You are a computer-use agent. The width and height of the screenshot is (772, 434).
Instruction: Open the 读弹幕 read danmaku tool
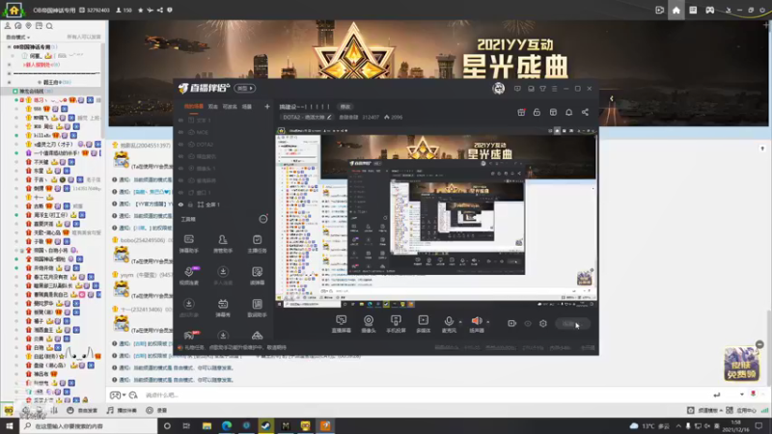click(257, 276)
